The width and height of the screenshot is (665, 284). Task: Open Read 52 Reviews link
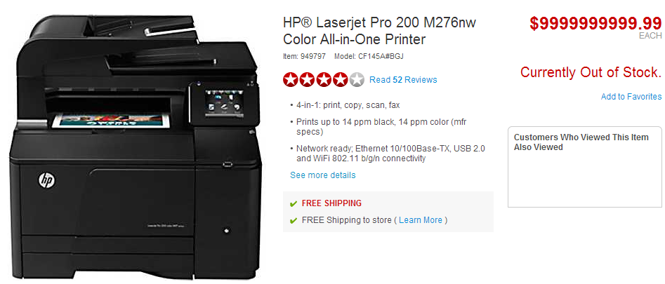[x=403, y=79]
